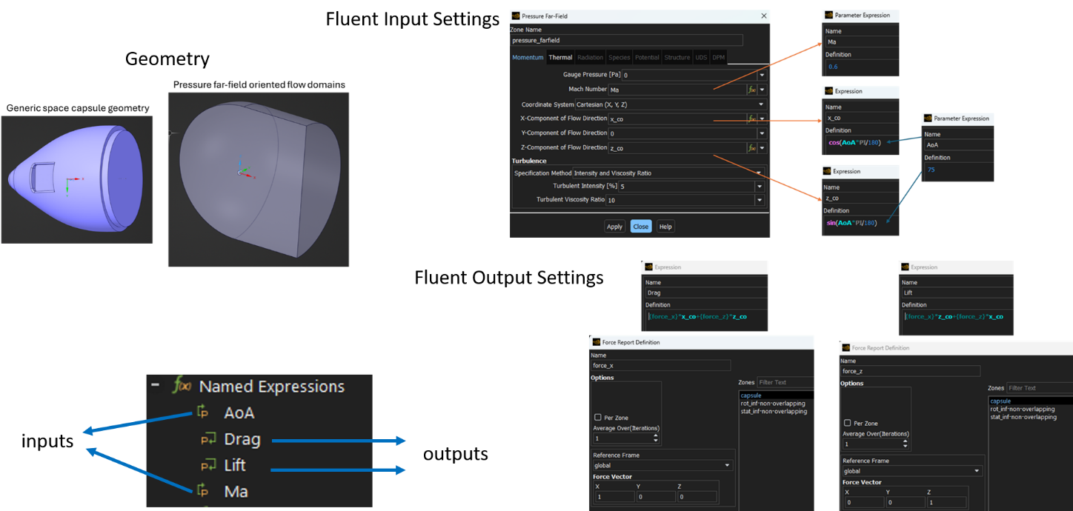Screen dimensions: 1073x511
Task: Adjust Average Over(Iterations) stepper in force_z report
Action: (905, 444)
